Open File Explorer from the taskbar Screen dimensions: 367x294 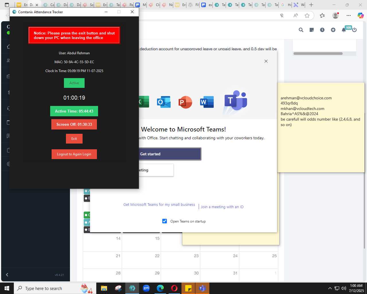click(x=104, y=288)
